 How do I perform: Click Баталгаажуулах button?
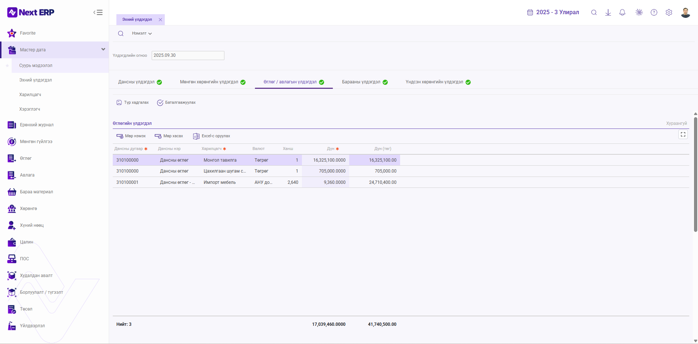tap(176, 103)
